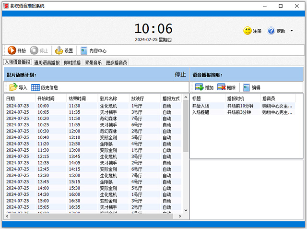This screenshot has height=229, width=307.
Task: Open the 背景音乐 tab
Action: point(93,62)
